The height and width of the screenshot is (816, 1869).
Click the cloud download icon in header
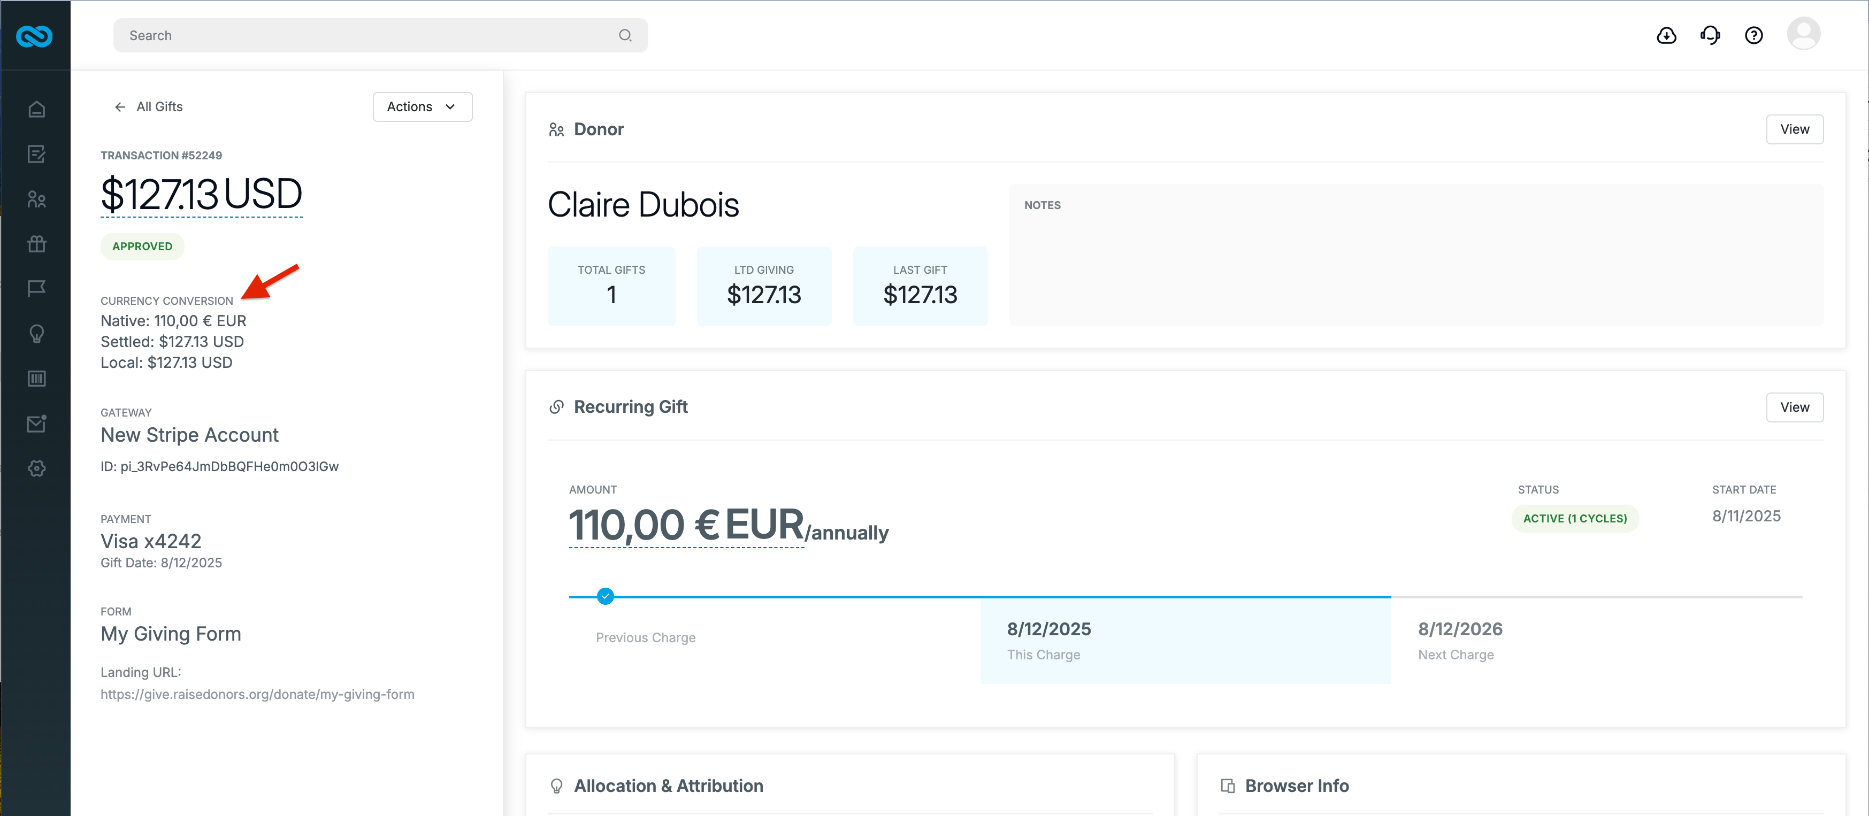[1667, 35]
